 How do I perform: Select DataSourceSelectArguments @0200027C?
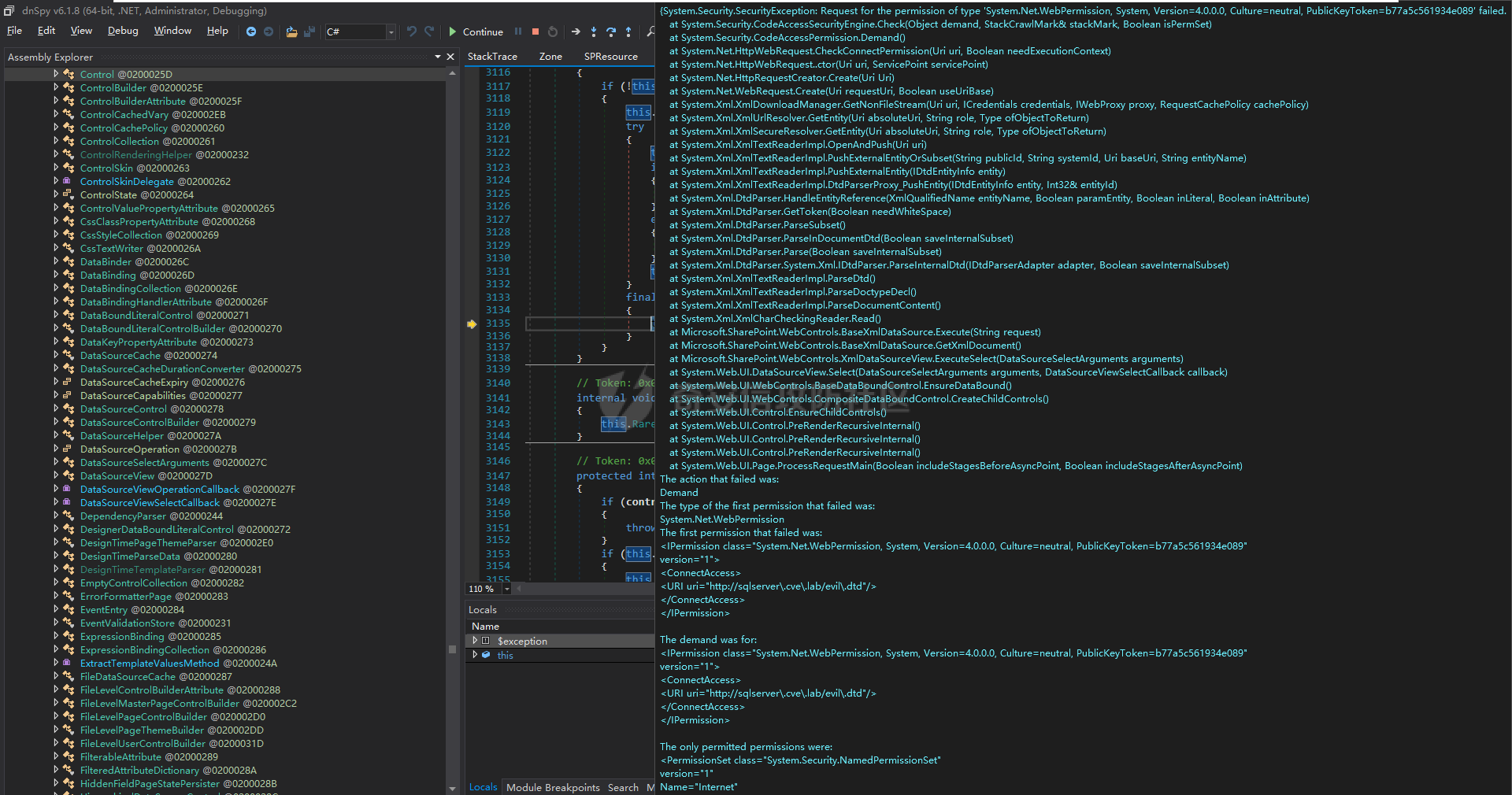[x=173, y=463]
